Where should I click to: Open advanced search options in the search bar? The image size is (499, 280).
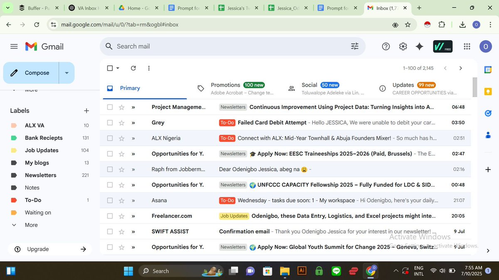tap(354, 46)
